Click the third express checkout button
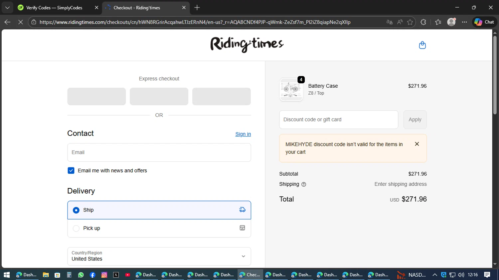 pos(222,96)
